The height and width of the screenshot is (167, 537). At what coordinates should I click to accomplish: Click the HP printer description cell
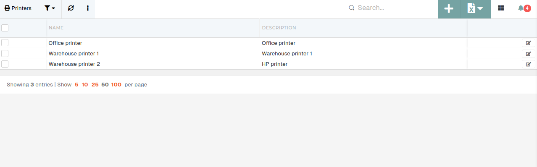coord(363,64)
